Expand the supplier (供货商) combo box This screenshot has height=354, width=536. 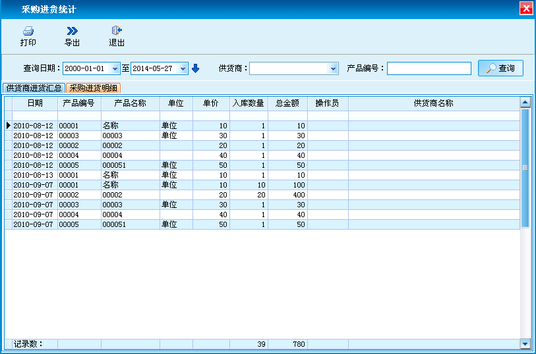coord(333,68)
